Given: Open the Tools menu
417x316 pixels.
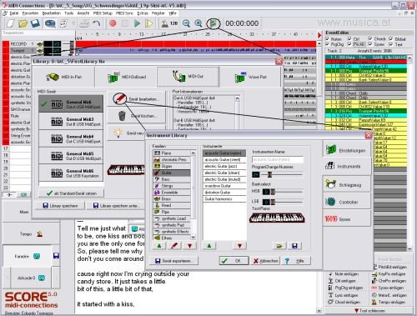Looking at the screenshot, I should pyautogui.click(x=68, y=13).
